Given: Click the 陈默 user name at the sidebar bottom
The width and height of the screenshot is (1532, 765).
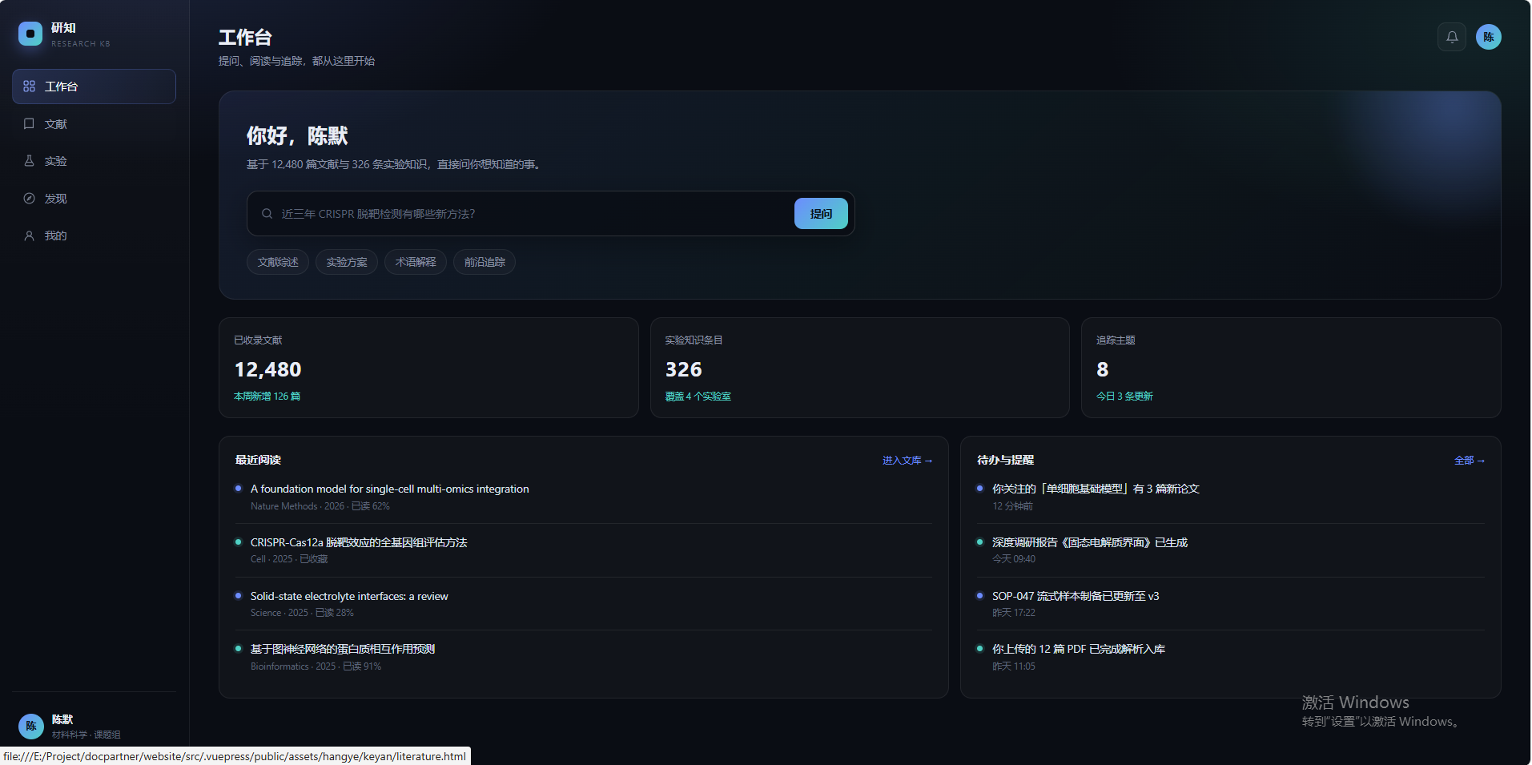Looking at the screenshot, I should click(62, 719).
